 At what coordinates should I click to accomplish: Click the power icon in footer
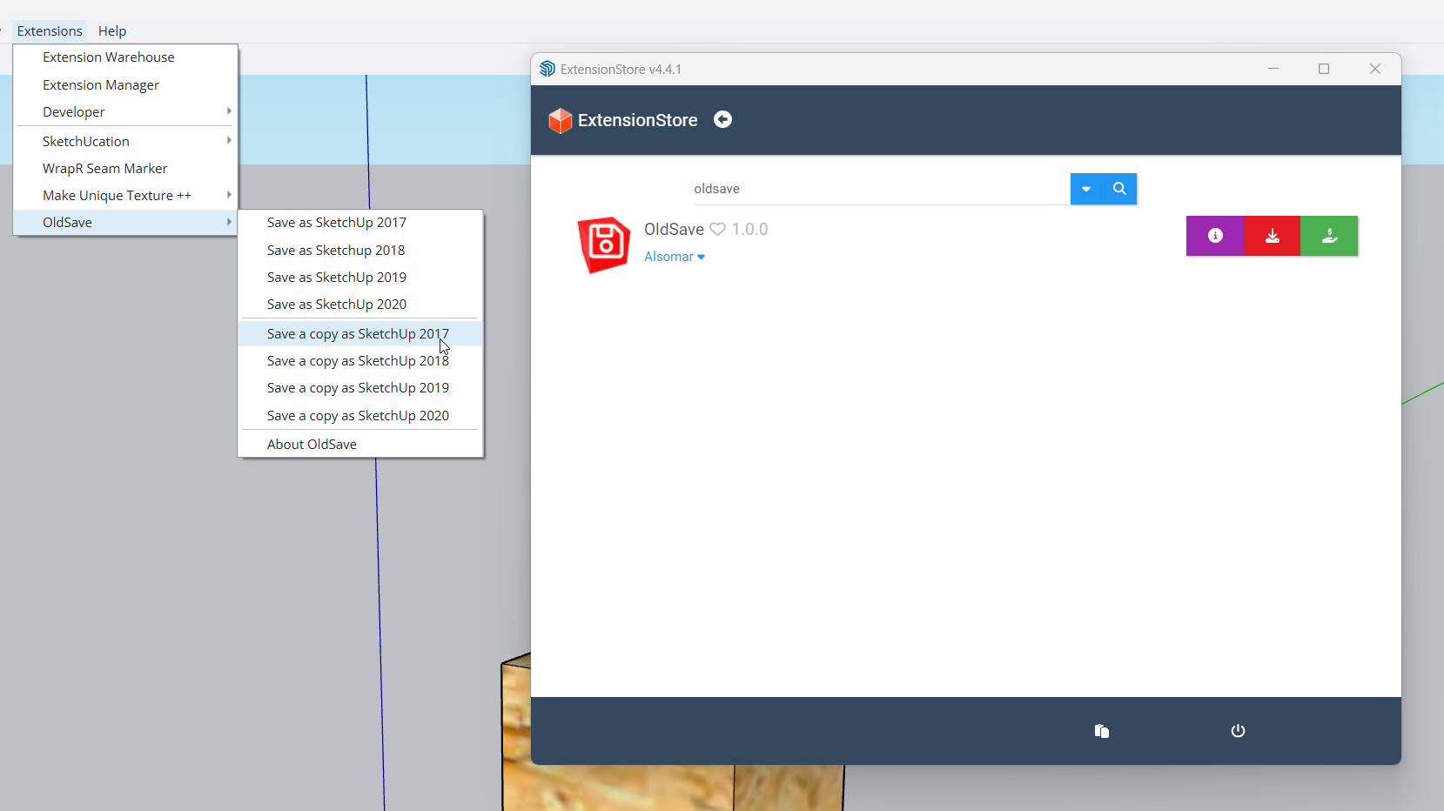coord(1238,731)
